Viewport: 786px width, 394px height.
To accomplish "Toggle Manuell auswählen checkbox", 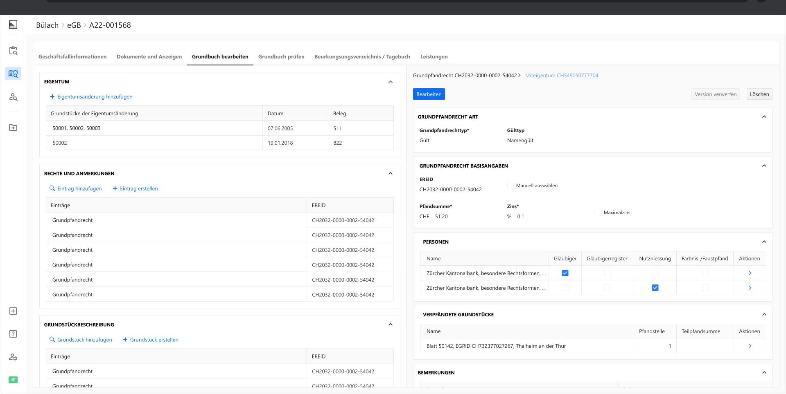I will (x=510, y=185).
